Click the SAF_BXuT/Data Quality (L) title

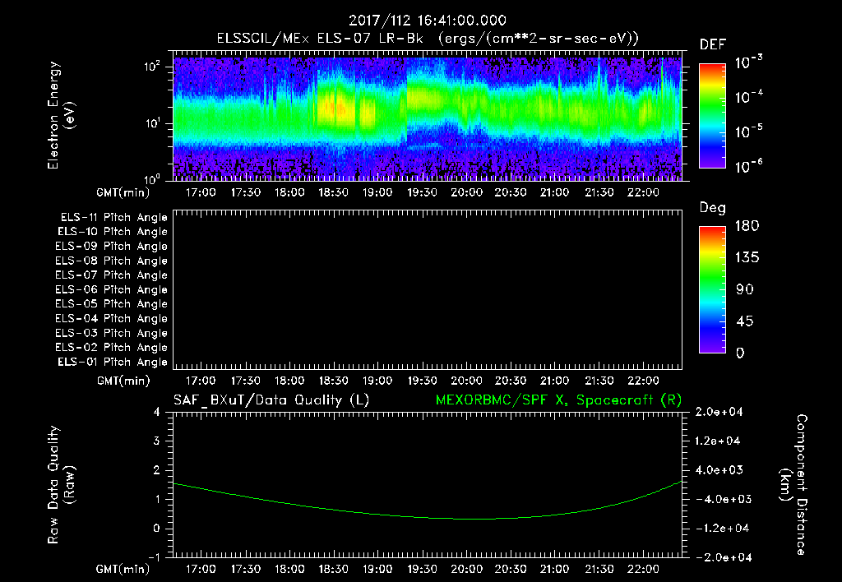[x=271, y=400]
